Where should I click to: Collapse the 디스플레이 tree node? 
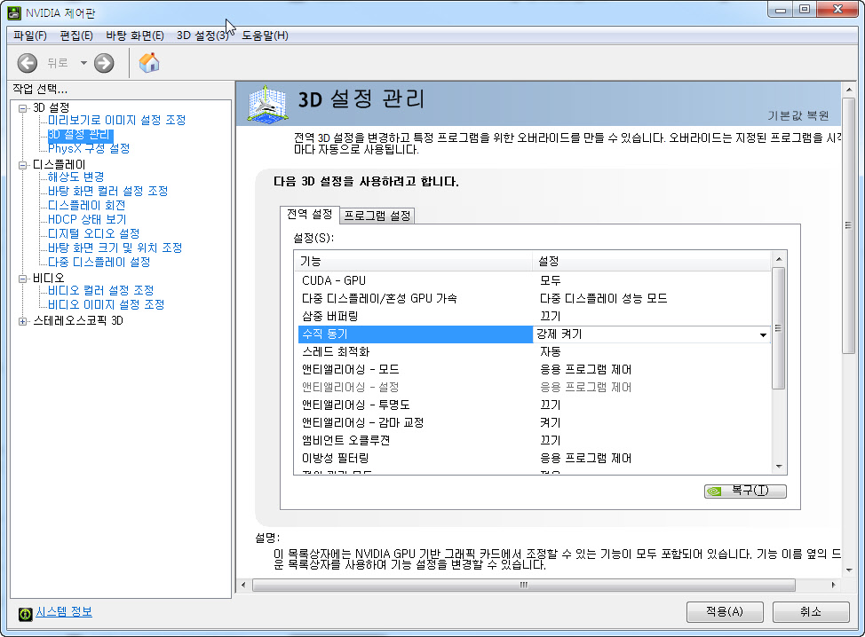(x=22, y=165)
